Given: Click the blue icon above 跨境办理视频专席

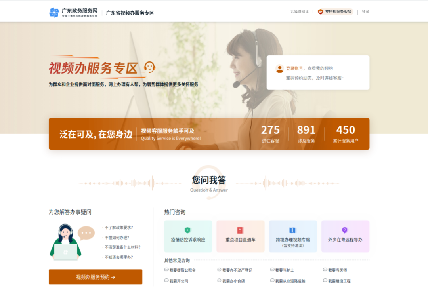Looking at the screenshot, I should (292, 230).
